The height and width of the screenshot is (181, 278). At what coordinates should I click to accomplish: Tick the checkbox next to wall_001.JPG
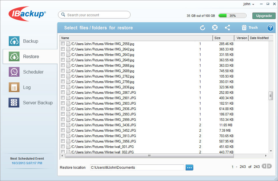pyautogui.click(x=63, y=147)
